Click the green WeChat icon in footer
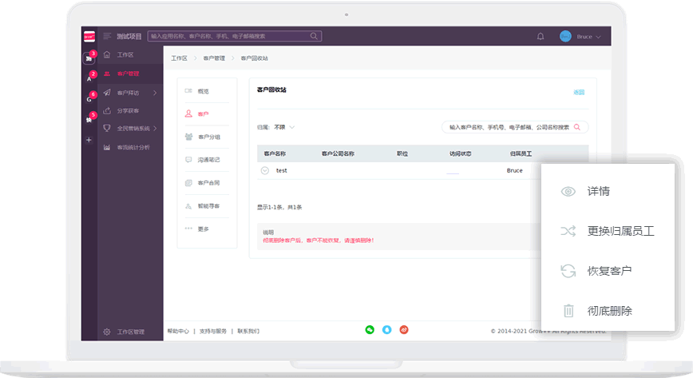Screen dimensions: 693x378 tap(370, 329)
